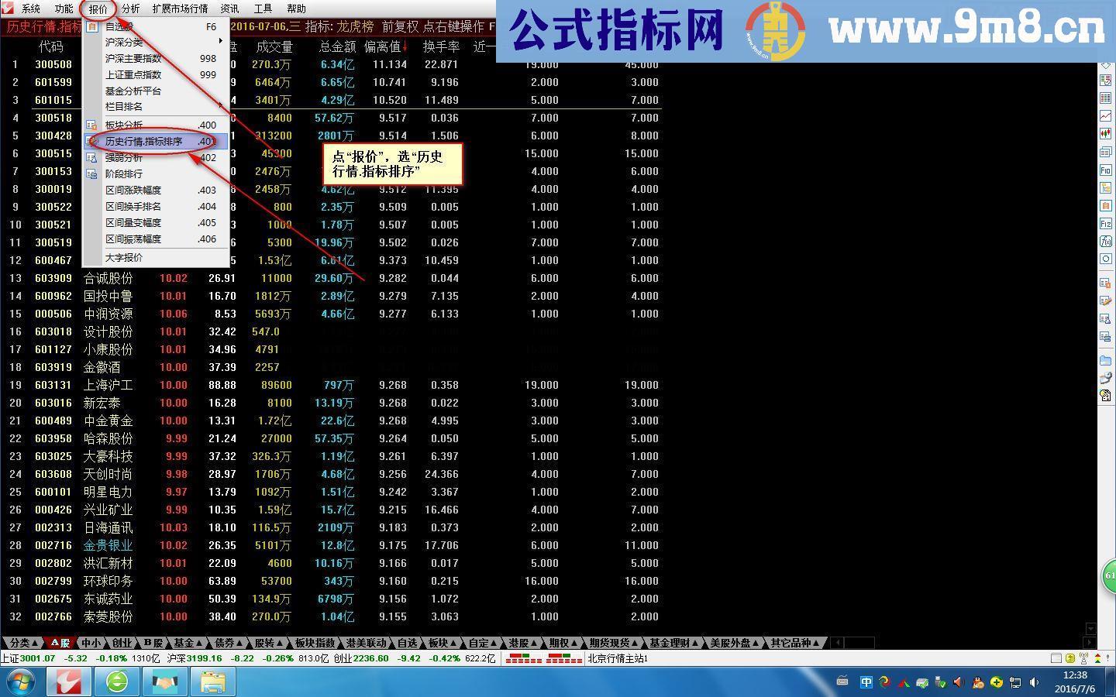Click the F12 icon in right sidebar
This screenshot has height=697, width=1116.
[1106, 224]
